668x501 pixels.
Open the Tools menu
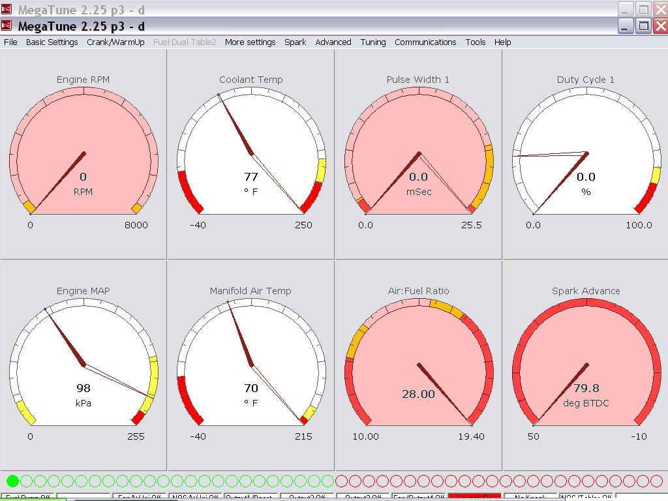[476, 42]
